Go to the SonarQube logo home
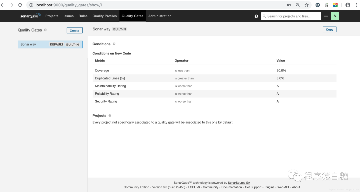 pos(30,16)
